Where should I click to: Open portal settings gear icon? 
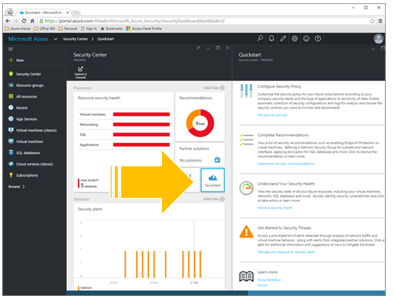[294, 39]
